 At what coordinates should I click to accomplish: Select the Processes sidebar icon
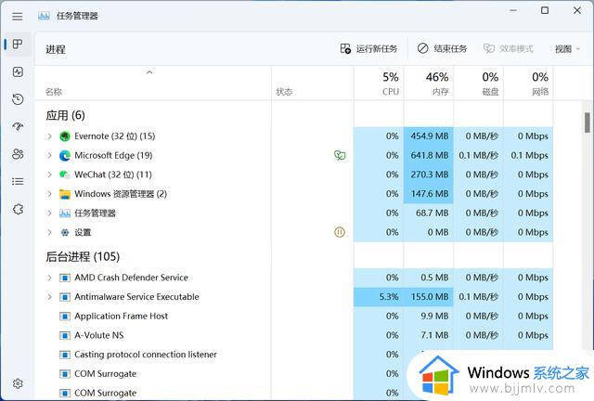pos(18,44)
